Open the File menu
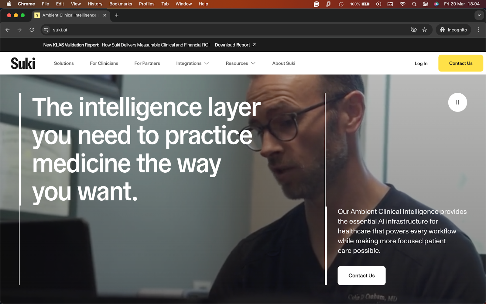Viewport: 486px width, 304px height. tap(45, 4)
